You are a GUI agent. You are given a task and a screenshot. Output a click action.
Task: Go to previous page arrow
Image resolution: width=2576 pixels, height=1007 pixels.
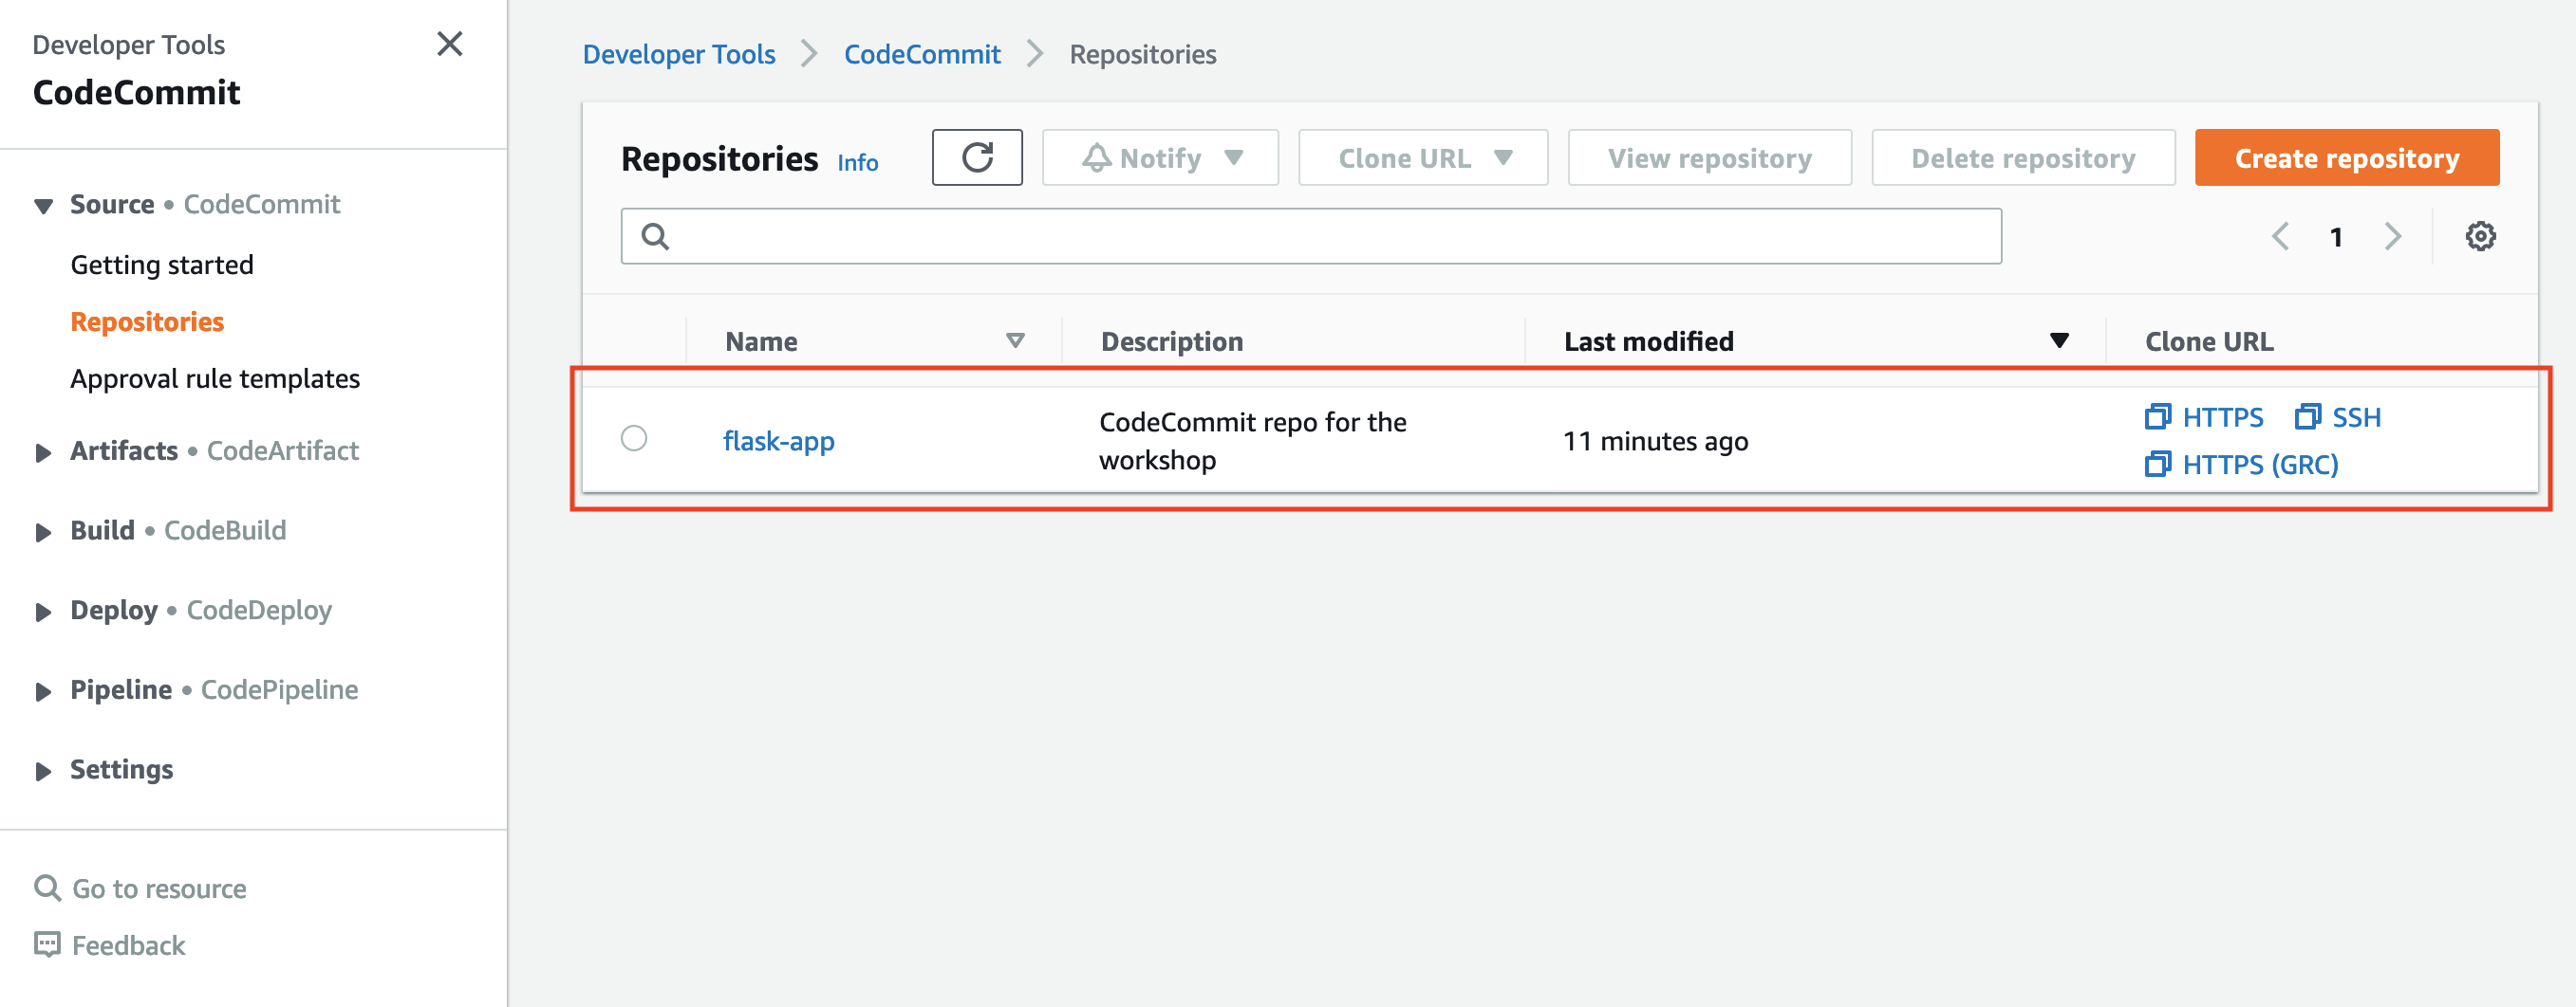pyautogui.click(x=2280, y=237)
